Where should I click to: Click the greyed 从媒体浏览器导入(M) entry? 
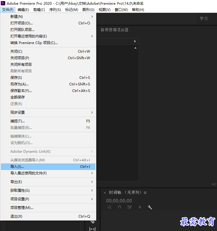(48, 160)
